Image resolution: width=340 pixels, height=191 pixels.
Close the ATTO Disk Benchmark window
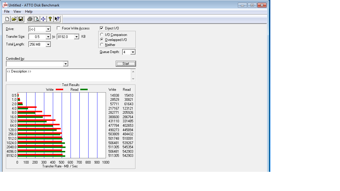coord(262,5)
